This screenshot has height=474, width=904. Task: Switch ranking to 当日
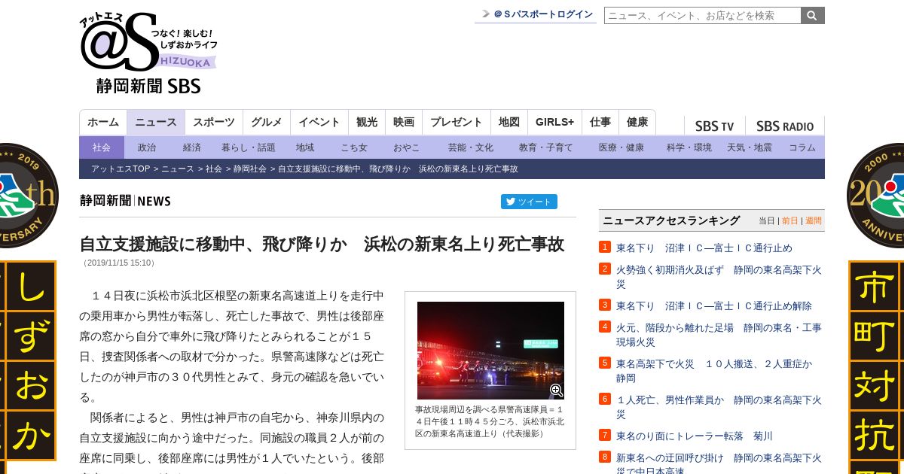(x=767, y=220)
